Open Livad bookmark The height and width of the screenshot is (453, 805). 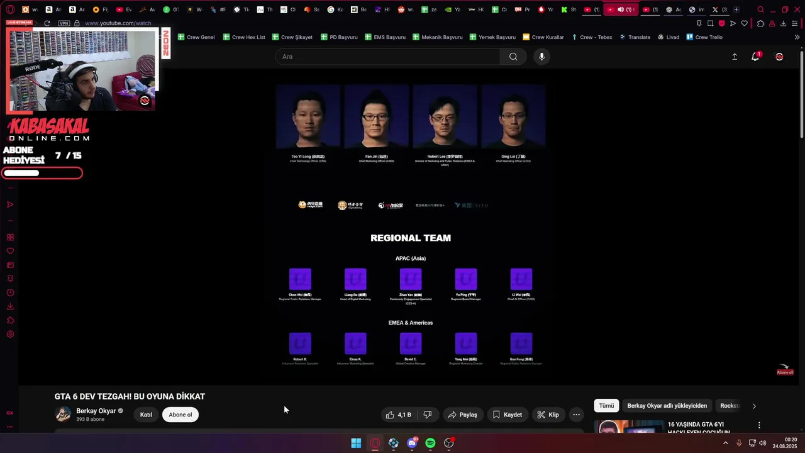(669, 37)
